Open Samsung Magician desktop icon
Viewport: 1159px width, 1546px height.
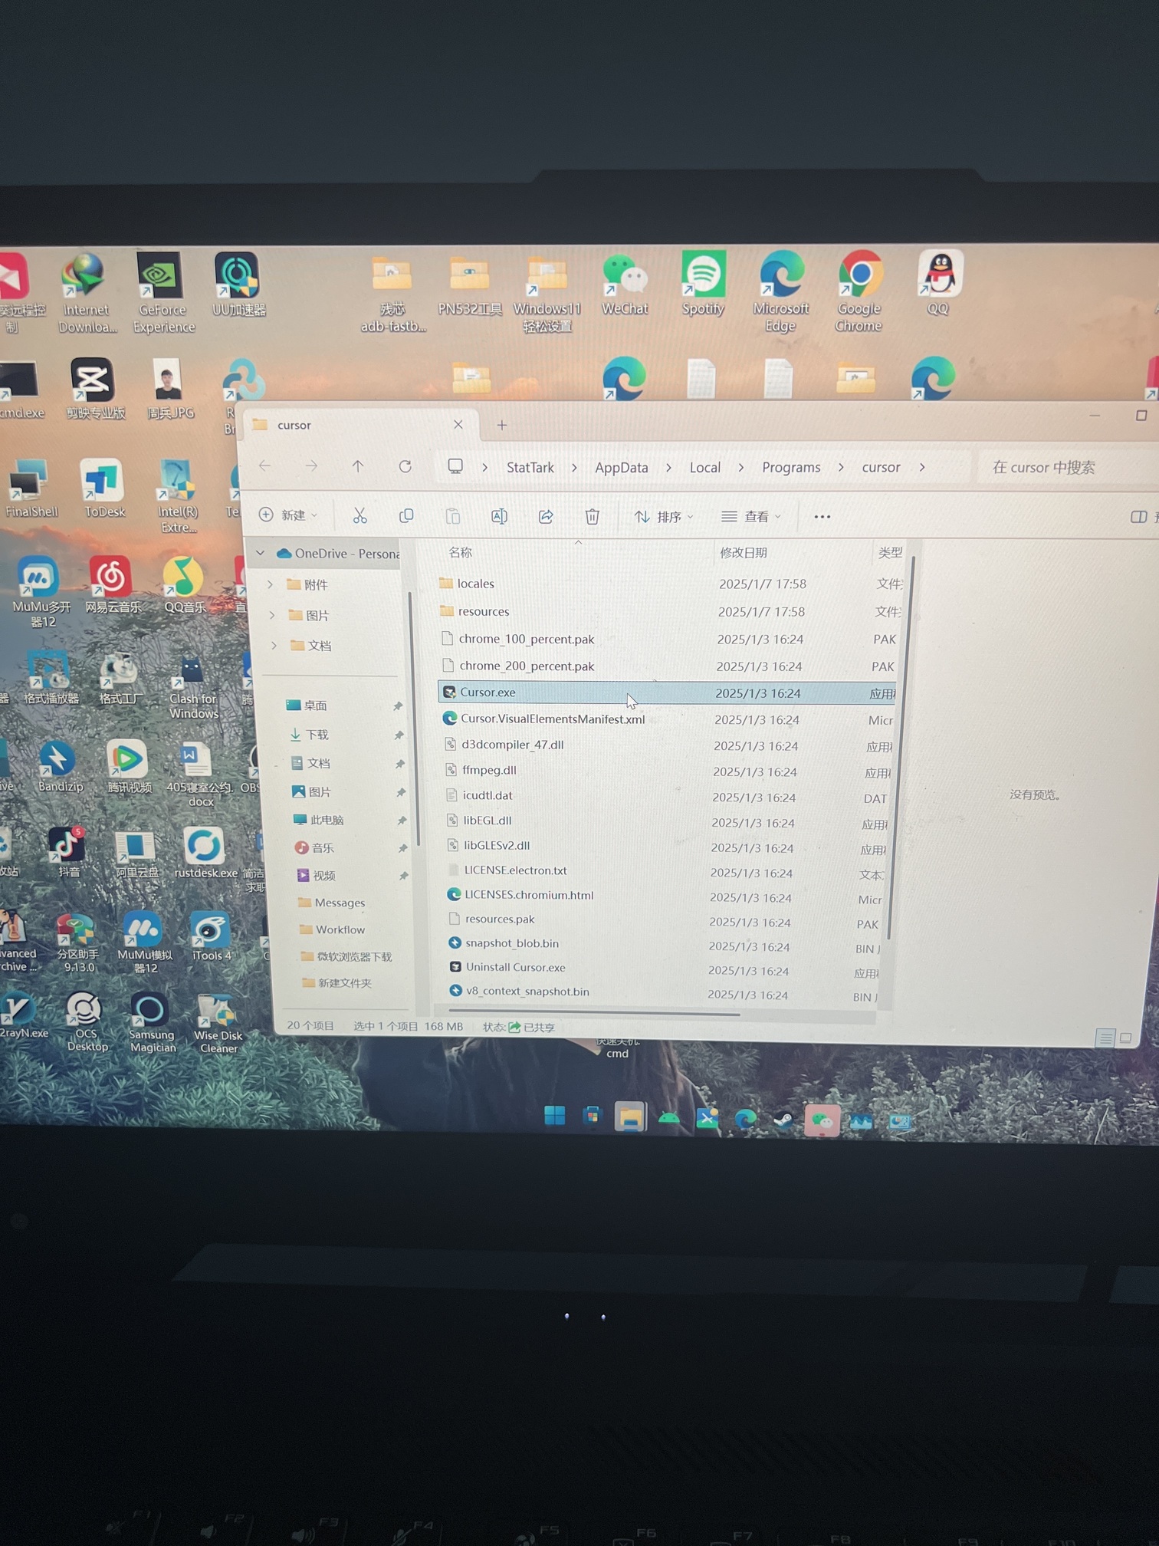[152, 1023]
